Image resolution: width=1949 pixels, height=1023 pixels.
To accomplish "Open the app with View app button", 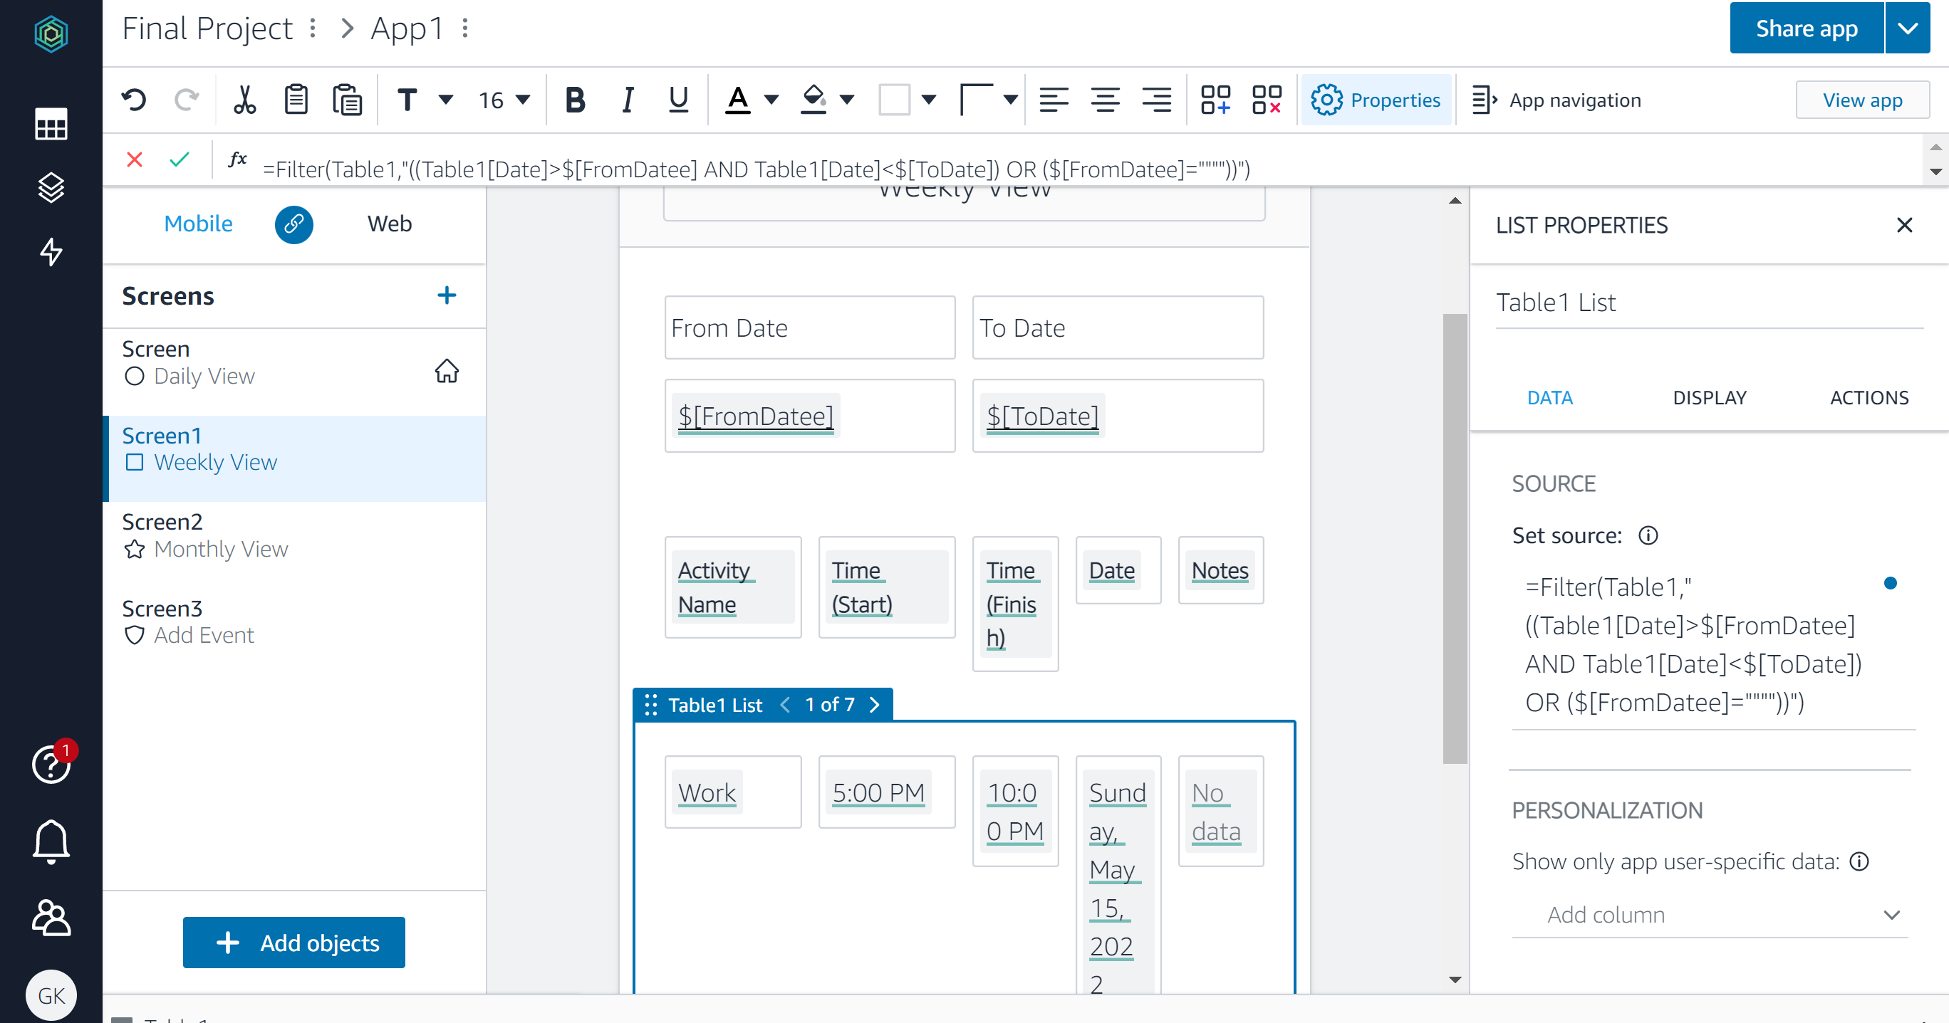I will [1863, 99].
